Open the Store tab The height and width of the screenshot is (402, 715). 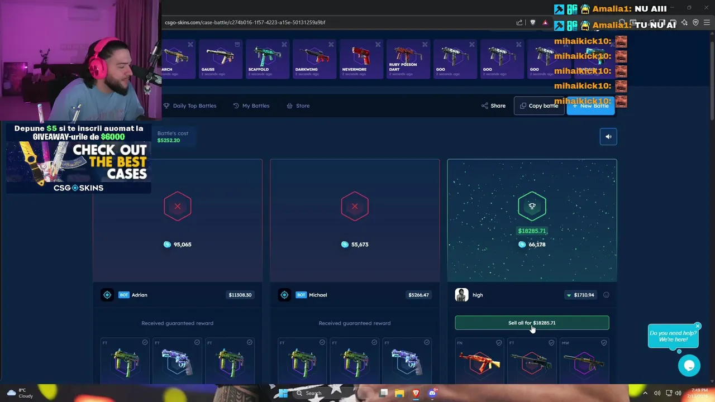(298, 106)
